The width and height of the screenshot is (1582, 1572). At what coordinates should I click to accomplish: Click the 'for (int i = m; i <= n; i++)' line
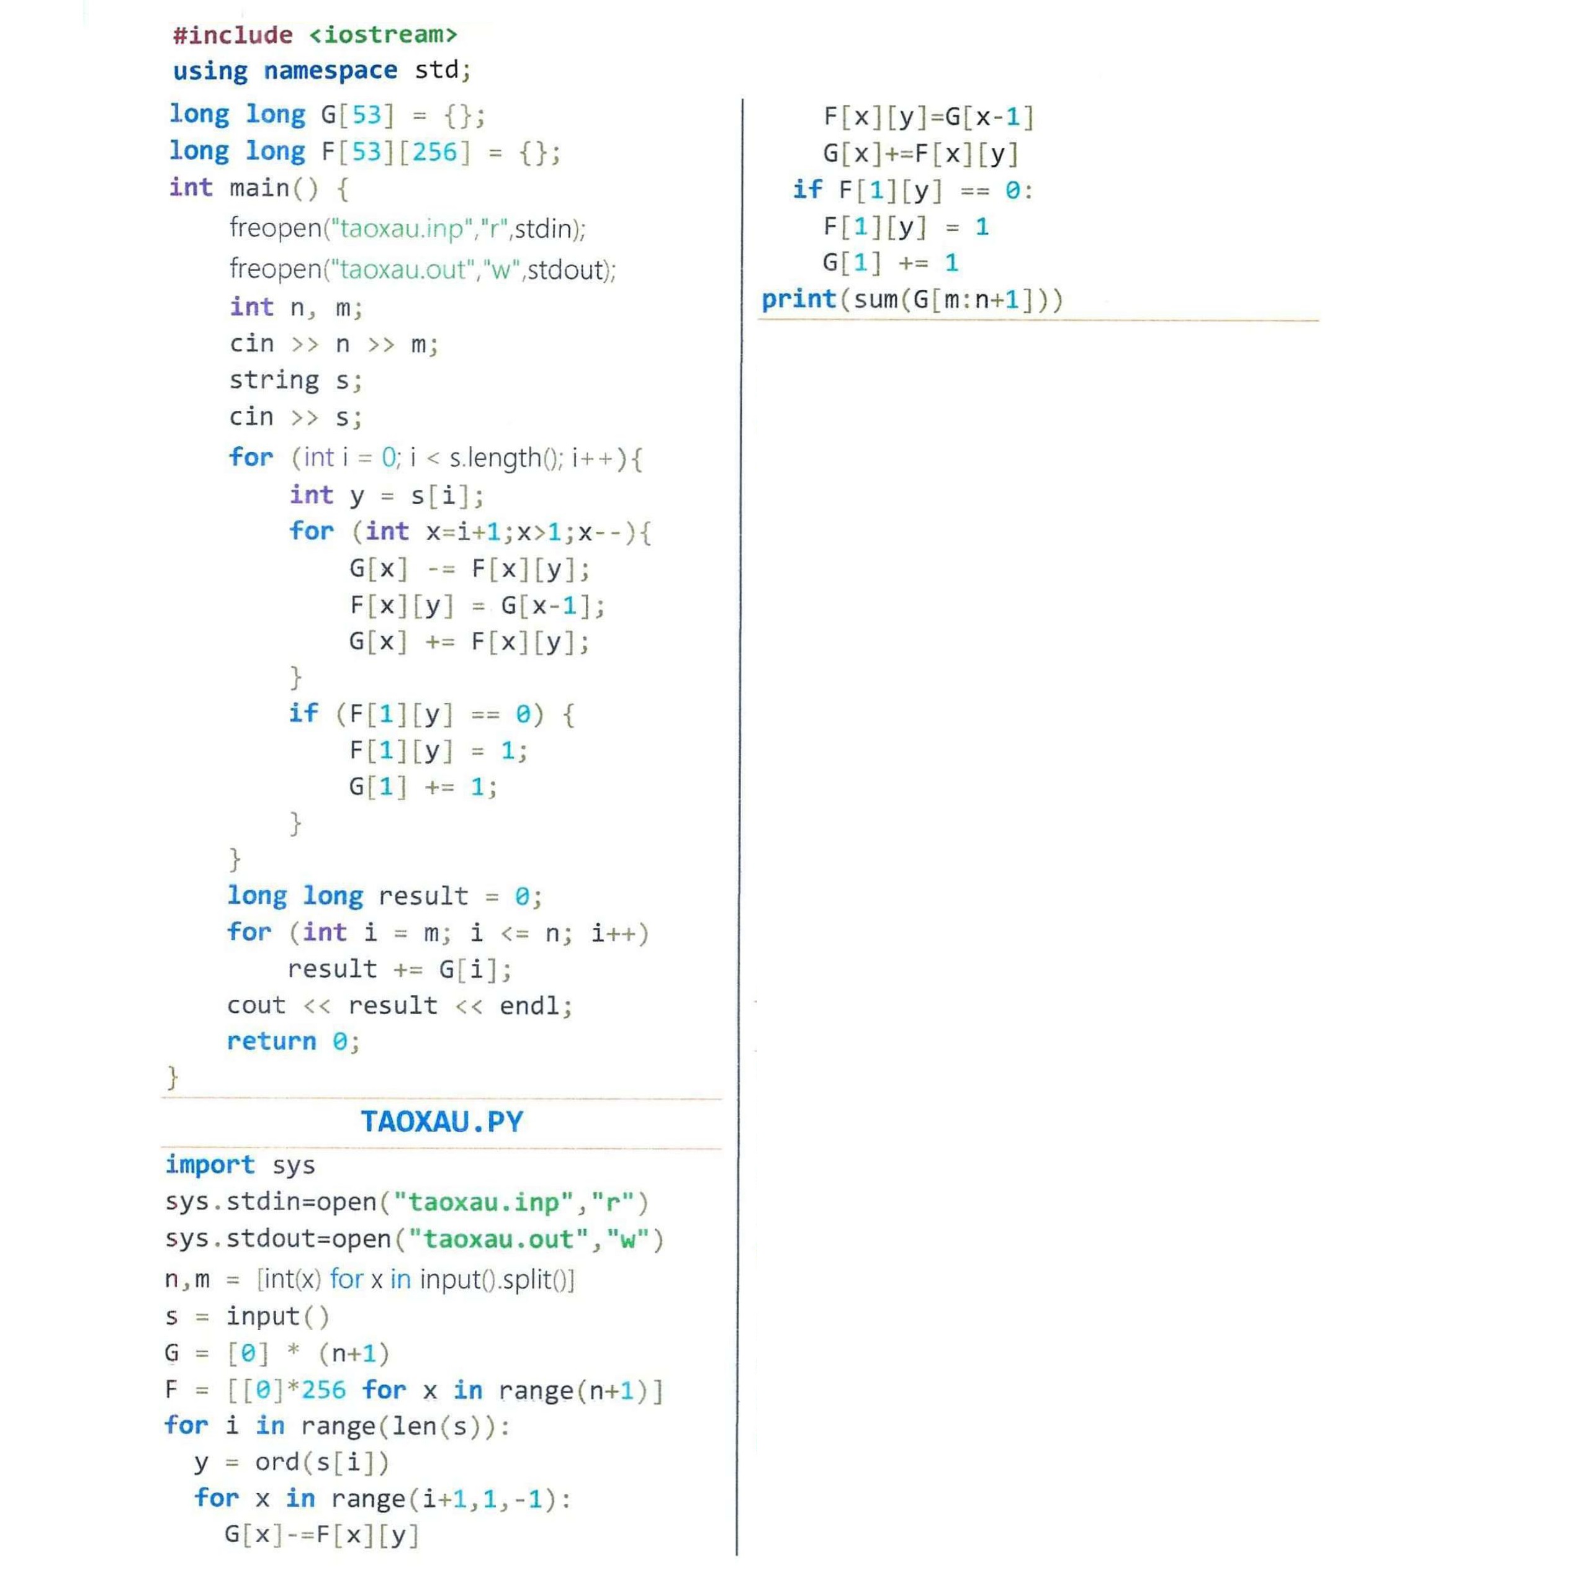tap(438, 933)
